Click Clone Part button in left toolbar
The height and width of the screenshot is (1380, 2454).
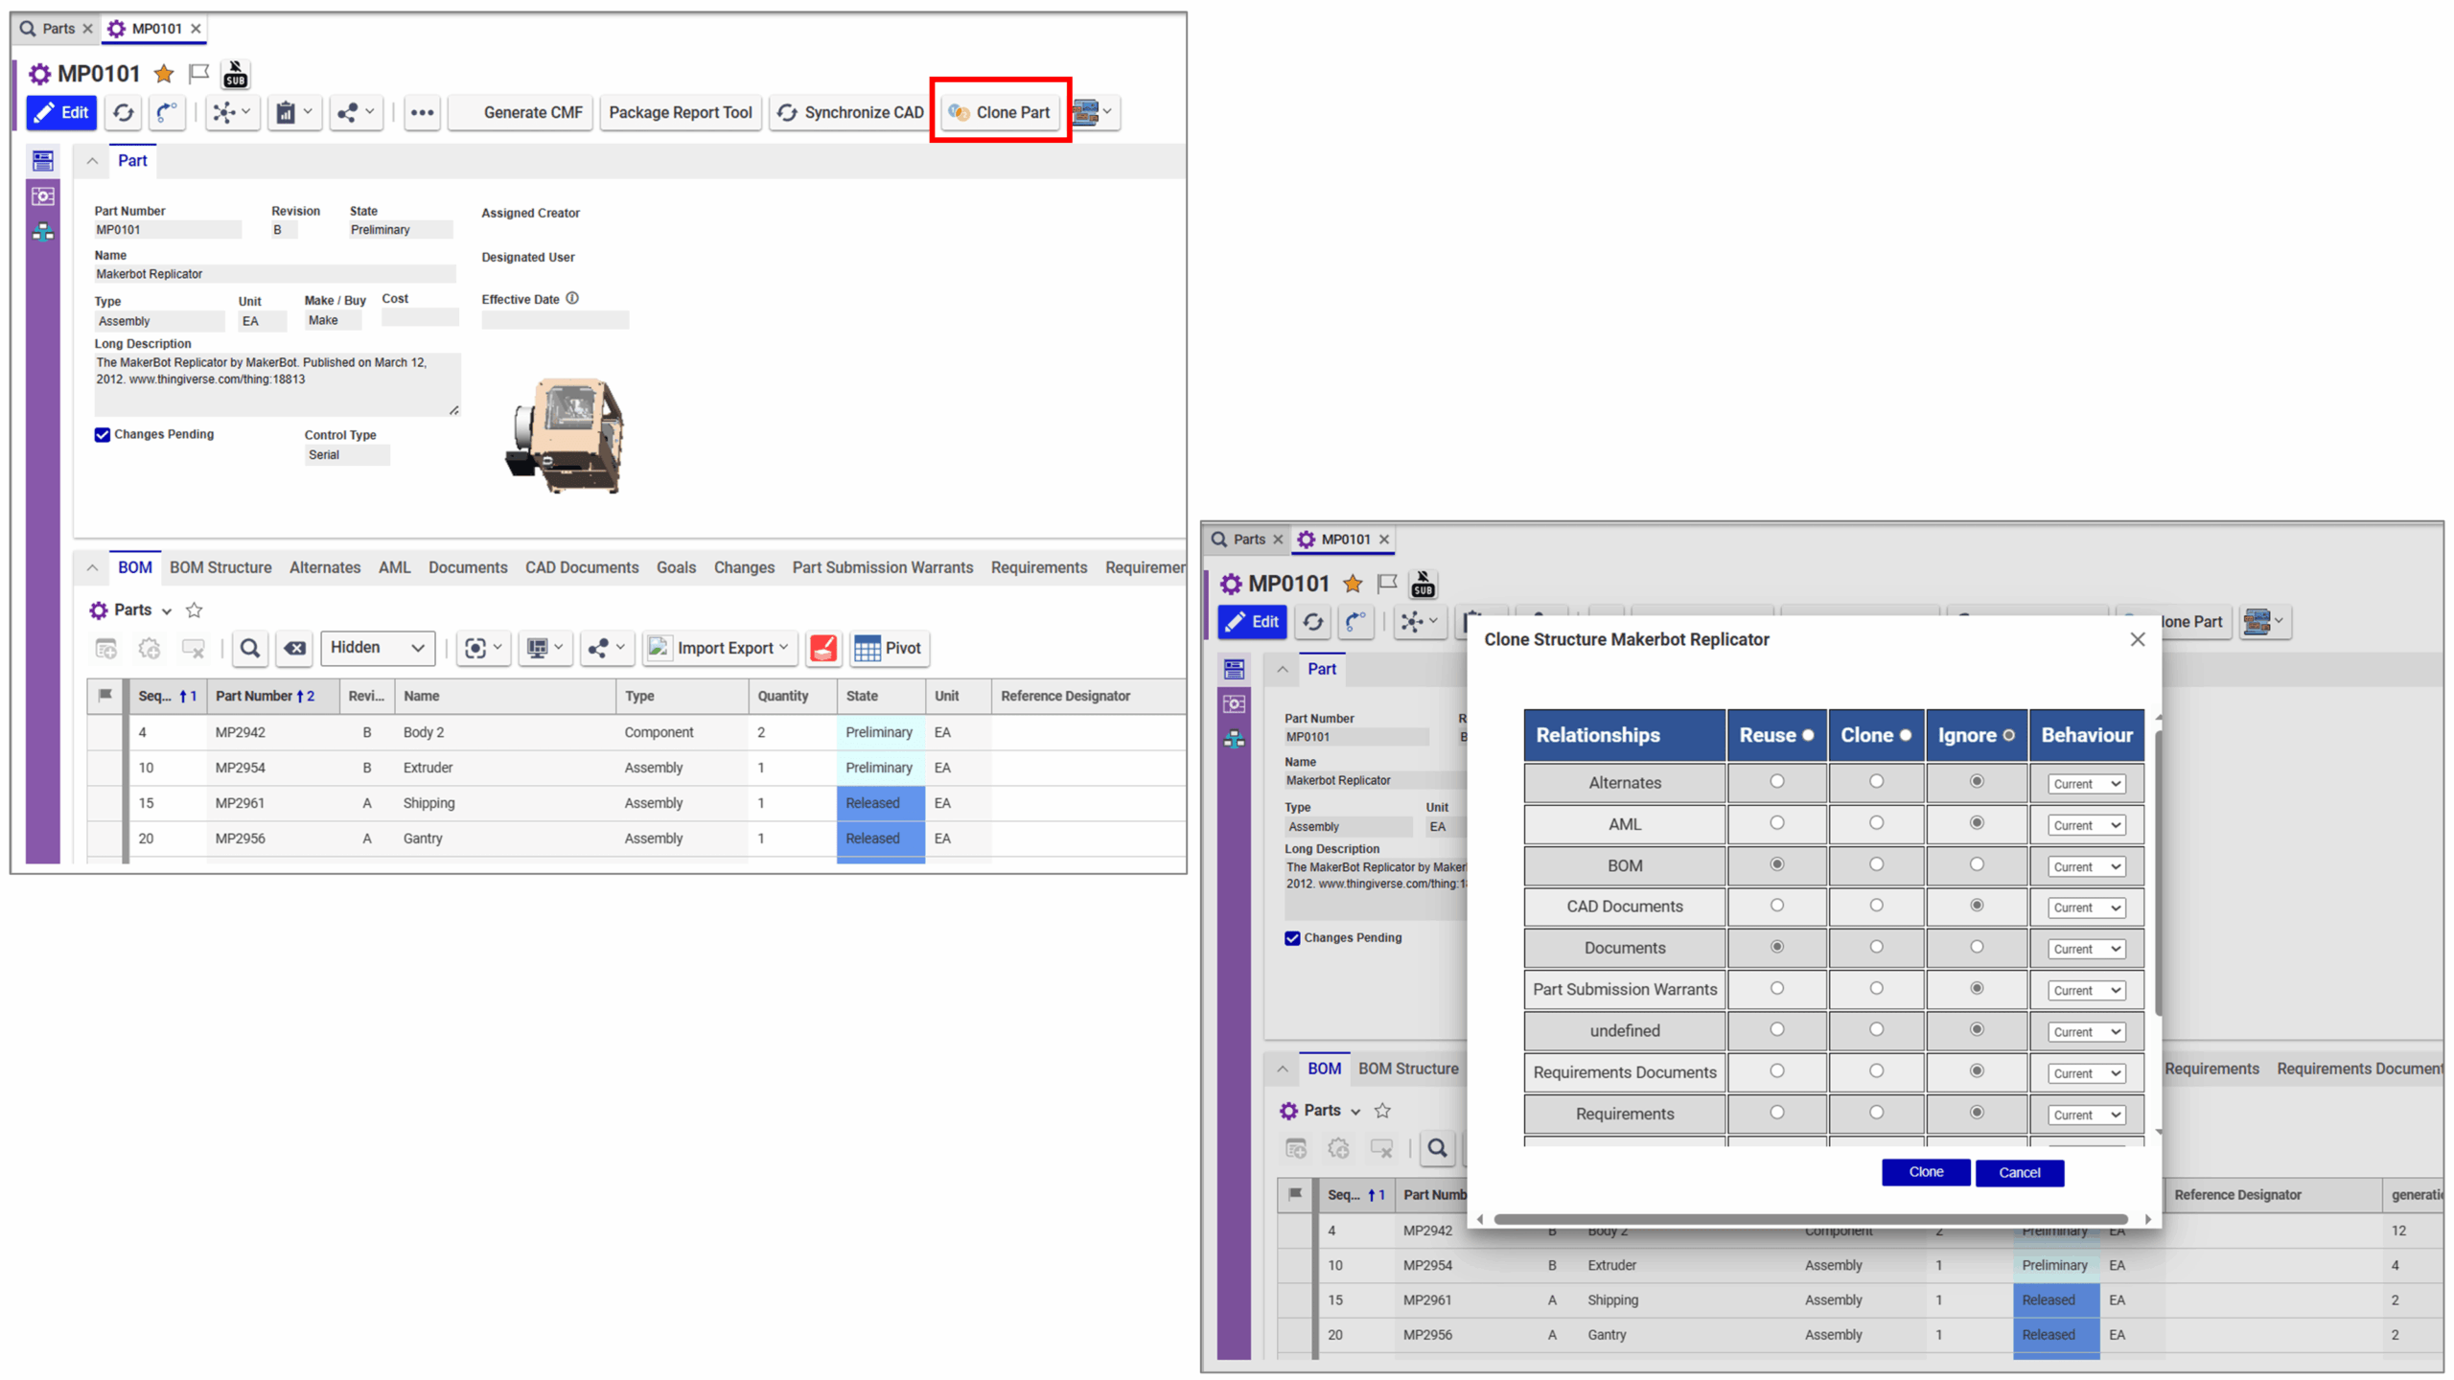pos(1000,112)
